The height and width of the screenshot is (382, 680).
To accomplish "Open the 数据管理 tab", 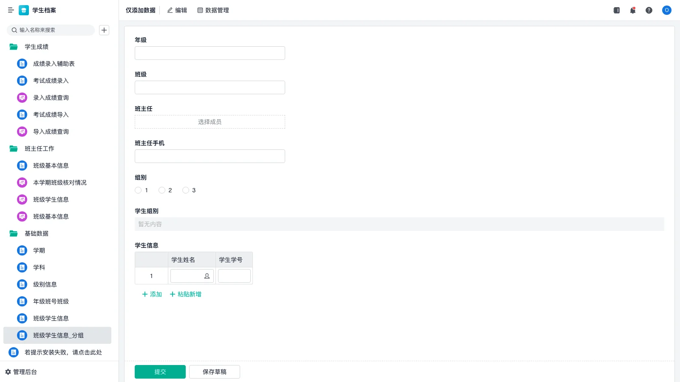I will coord(213,10).
